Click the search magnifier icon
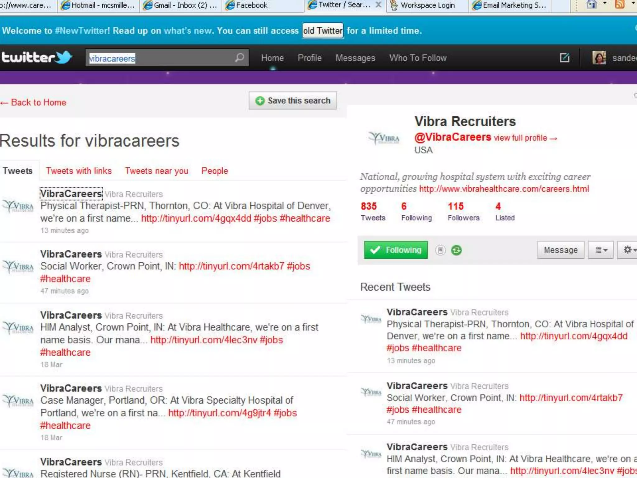 [x=239, y=58]
